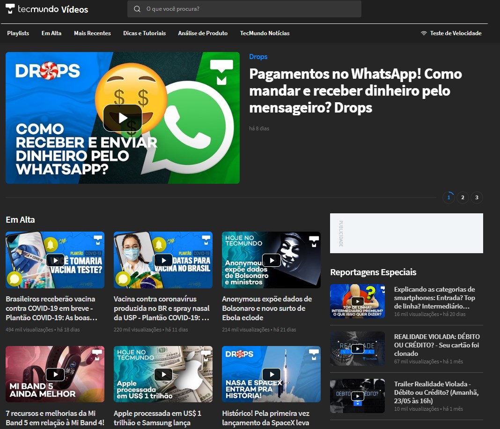Go to page 2 of the carousel
Image resolution: width=500 pixels, height=429 pixels.
[x=463, y=197]
